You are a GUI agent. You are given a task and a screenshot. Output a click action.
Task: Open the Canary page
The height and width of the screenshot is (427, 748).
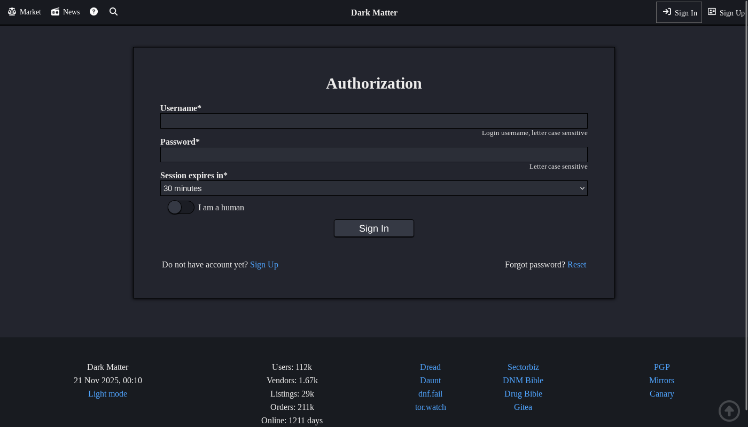click(x=661, y=393)
